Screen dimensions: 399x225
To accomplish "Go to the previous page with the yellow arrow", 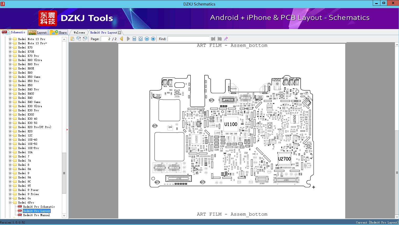I will 121,39.
